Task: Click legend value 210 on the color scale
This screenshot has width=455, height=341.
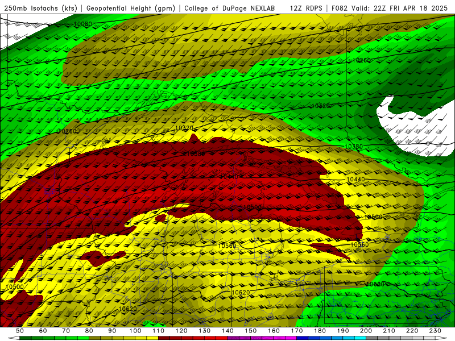Action: 389,331
